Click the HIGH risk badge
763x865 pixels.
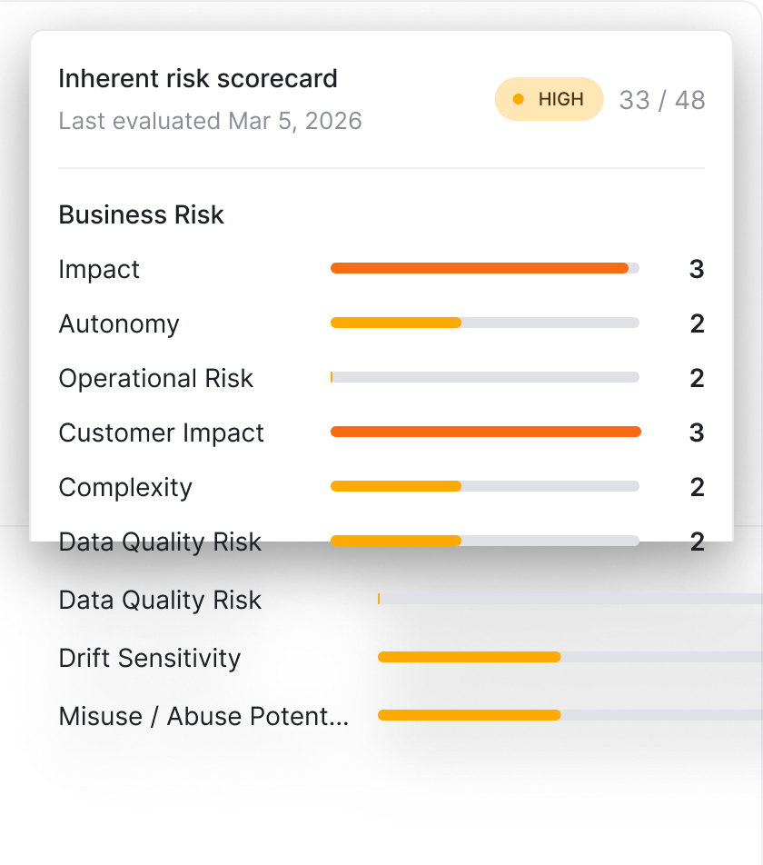pos(550,99)
